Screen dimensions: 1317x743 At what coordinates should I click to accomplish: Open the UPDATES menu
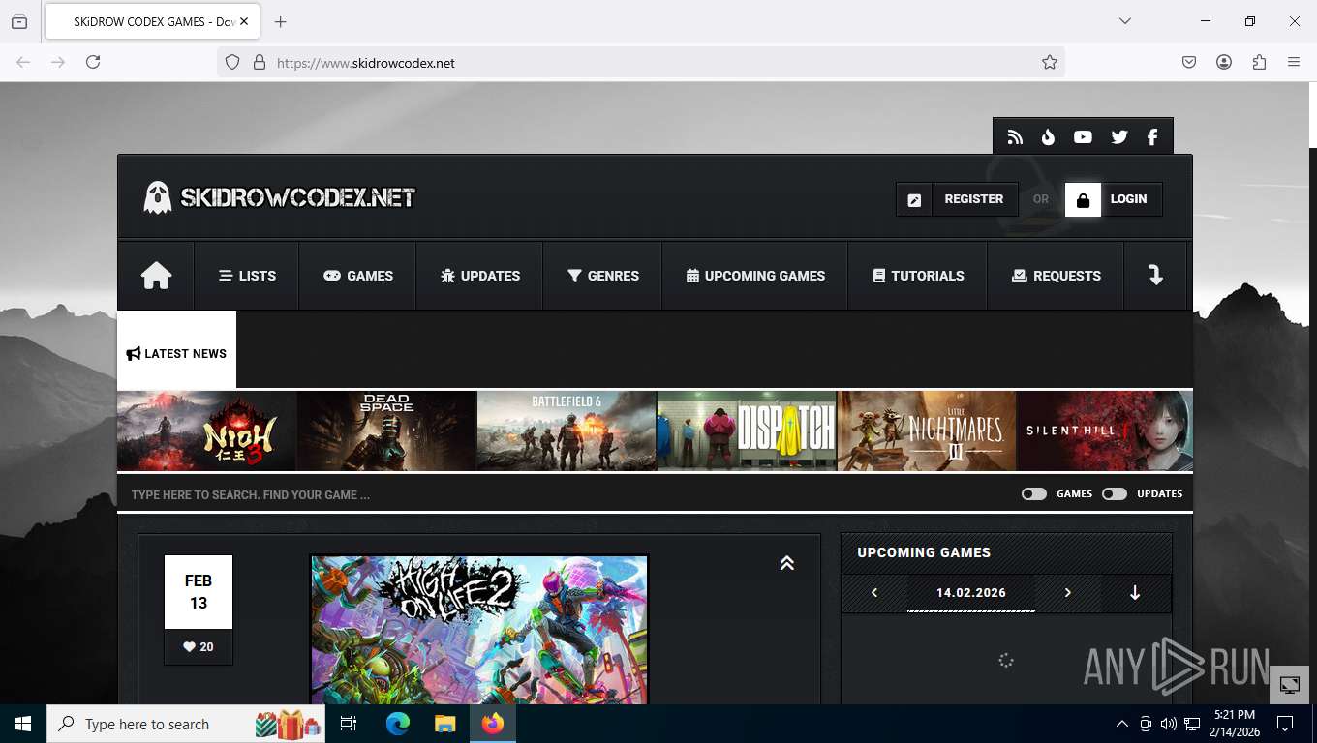point(479,276)
